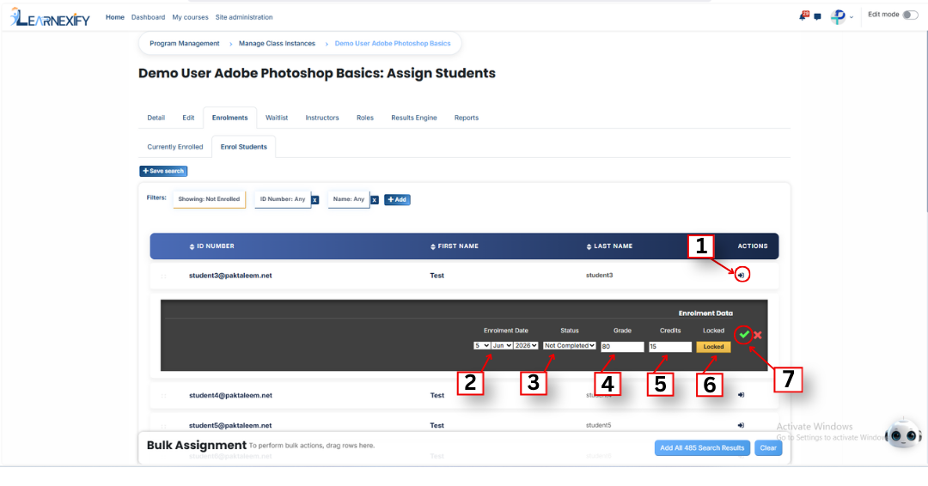This screenshot has height=486, width=928.
Task: Open the Dashboard menu item
Action: (148, 17)
